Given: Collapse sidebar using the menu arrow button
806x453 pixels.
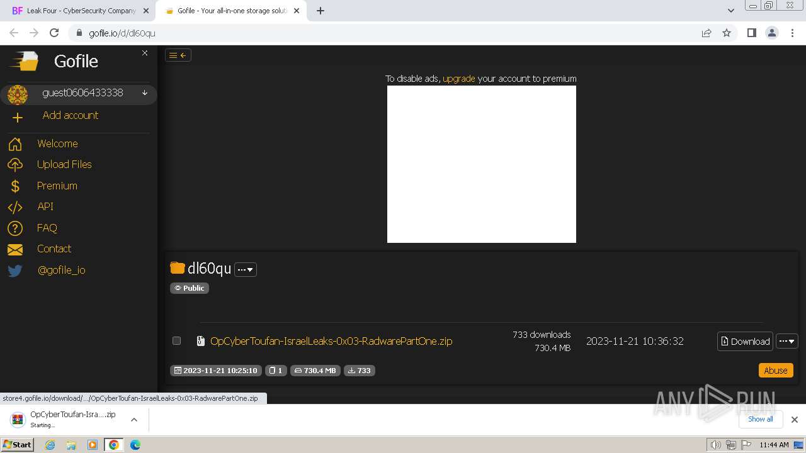Looking at the screenshot, I should pos(178,55).
